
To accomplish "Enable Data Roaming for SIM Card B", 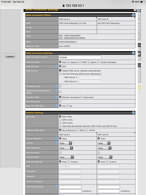I will (99, 152).
